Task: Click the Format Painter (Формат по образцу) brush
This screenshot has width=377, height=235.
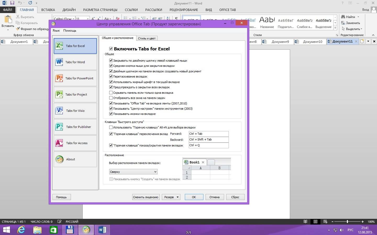Action: [18, 29]
